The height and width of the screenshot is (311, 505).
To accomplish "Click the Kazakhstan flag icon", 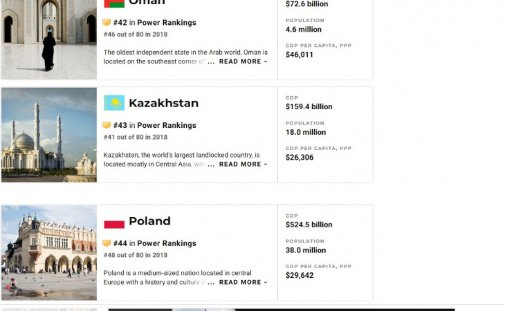I will pos(114,103).
